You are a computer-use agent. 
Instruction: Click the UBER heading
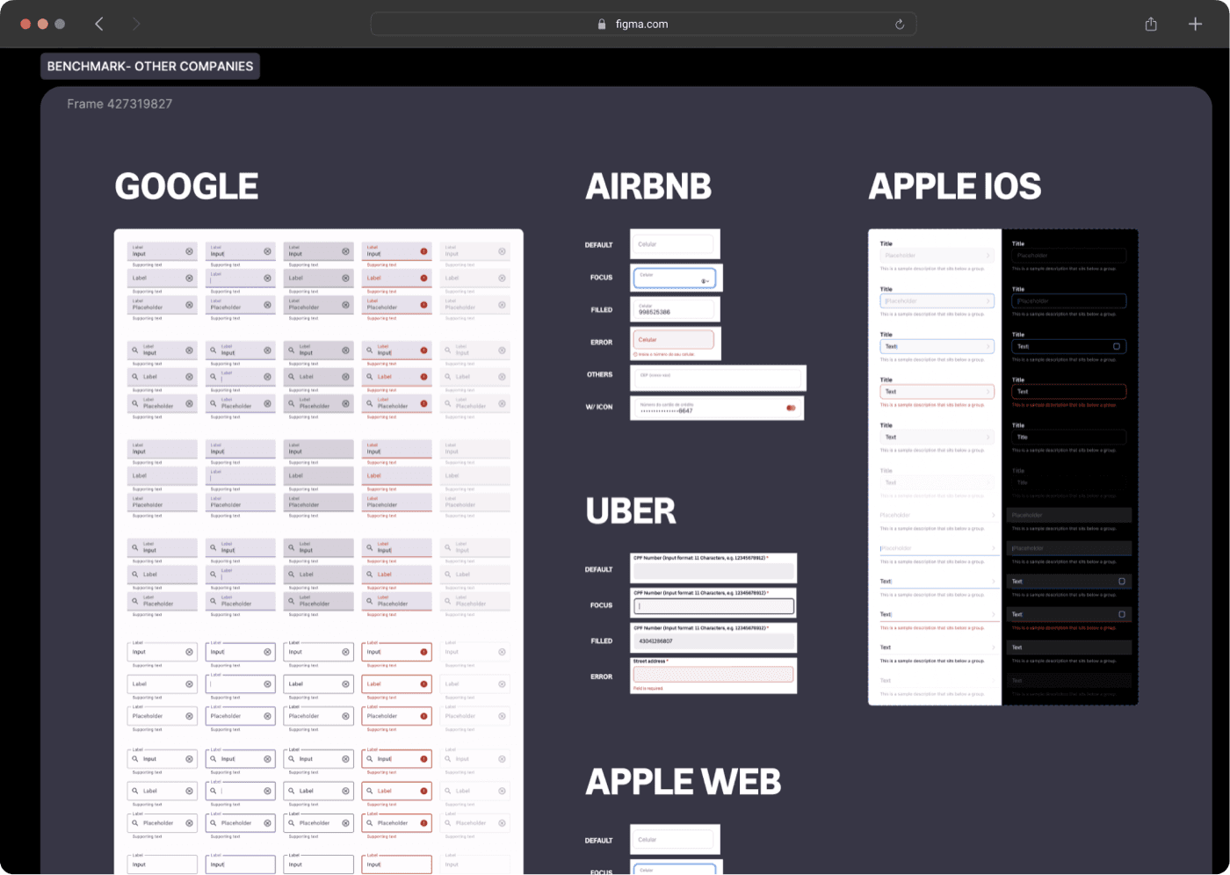pyautogui.click(x=631, y=510)
